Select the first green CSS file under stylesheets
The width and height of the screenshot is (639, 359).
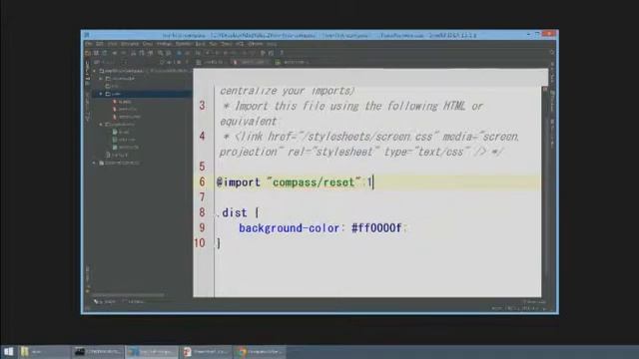(121, 133)
